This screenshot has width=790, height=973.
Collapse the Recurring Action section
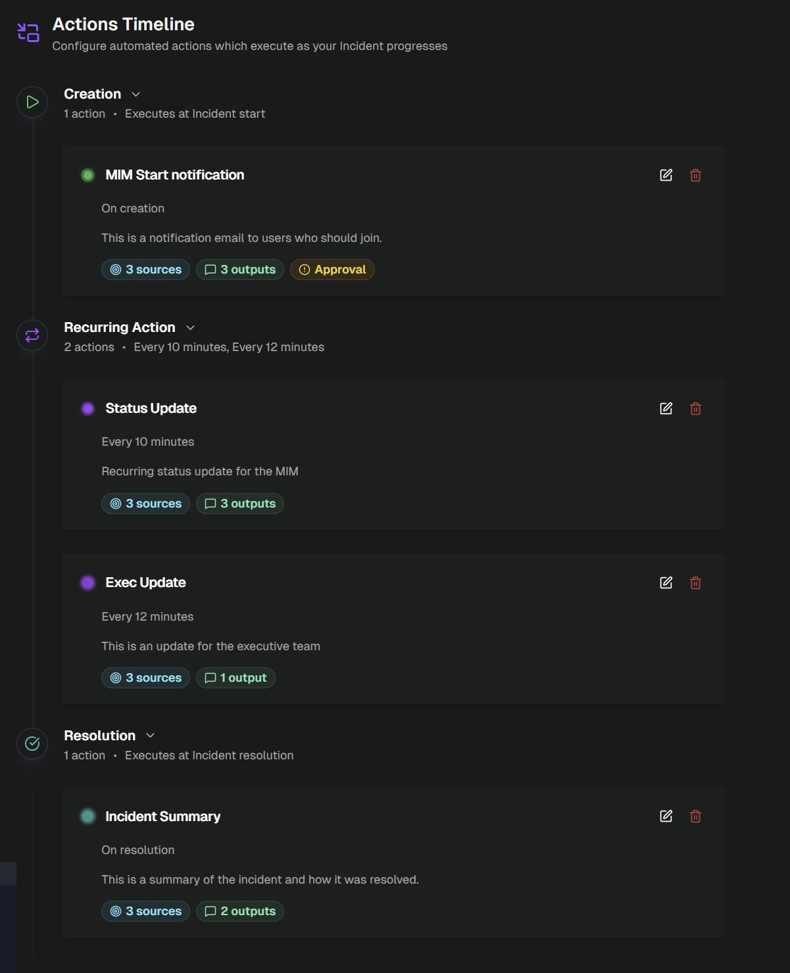click(x=191, y=327)
